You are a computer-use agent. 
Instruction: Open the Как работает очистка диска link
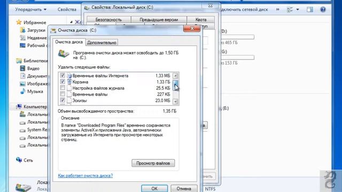coord(85,175)
